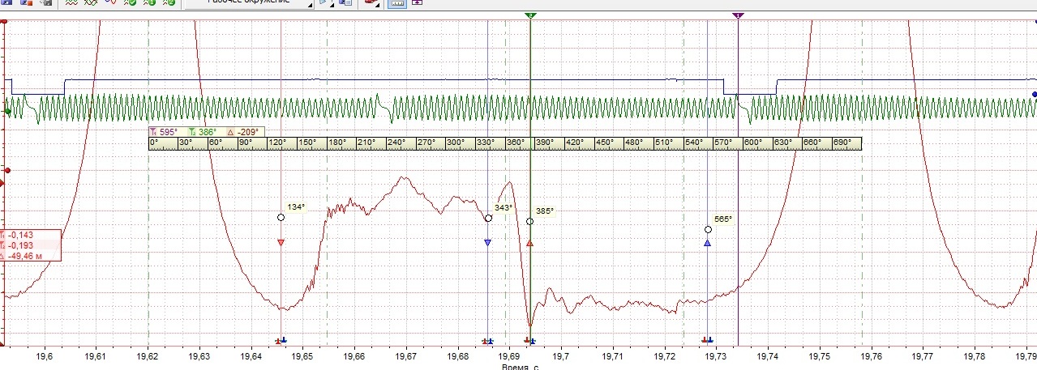Click the blue up arrow under 565° marker
The height and width of the screenshot is (370, 1037).
point(708,243)
